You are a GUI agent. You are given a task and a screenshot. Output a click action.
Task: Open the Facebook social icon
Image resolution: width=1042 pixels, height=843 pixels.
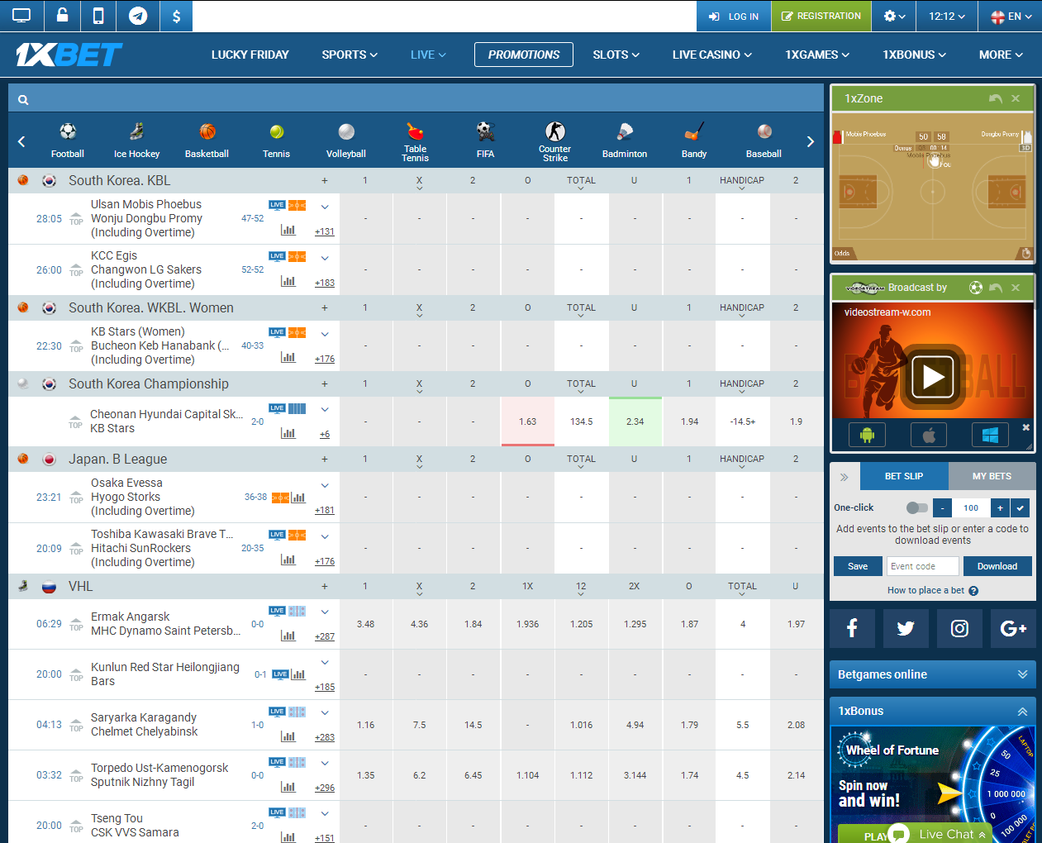click(852, 629)
